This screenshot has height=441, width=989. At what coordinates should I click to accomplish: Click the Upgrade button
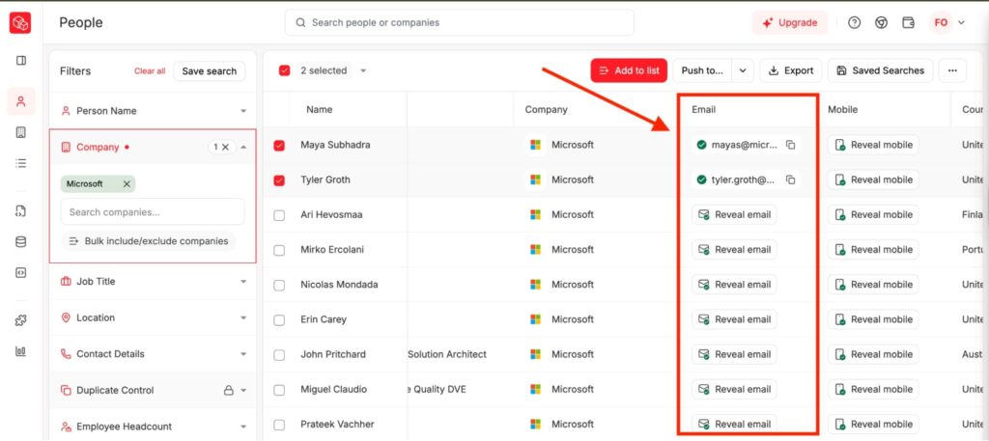(x=790, y=23)
